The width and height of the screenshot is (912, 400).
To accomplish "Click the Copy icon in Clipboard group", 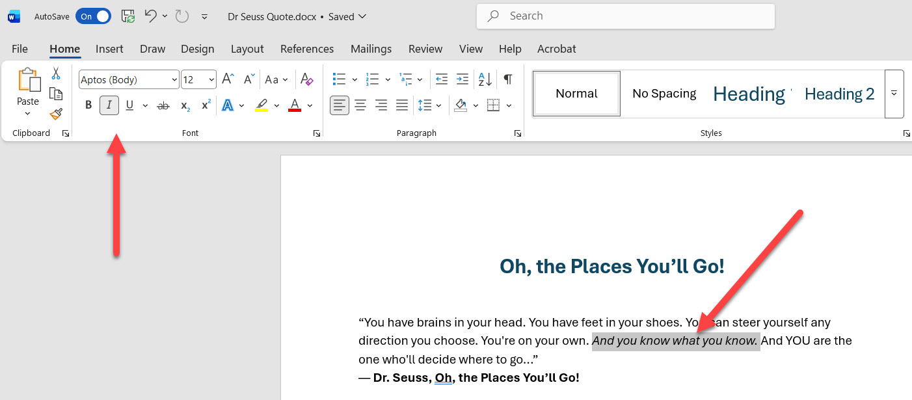I will [x=56, y=94].
